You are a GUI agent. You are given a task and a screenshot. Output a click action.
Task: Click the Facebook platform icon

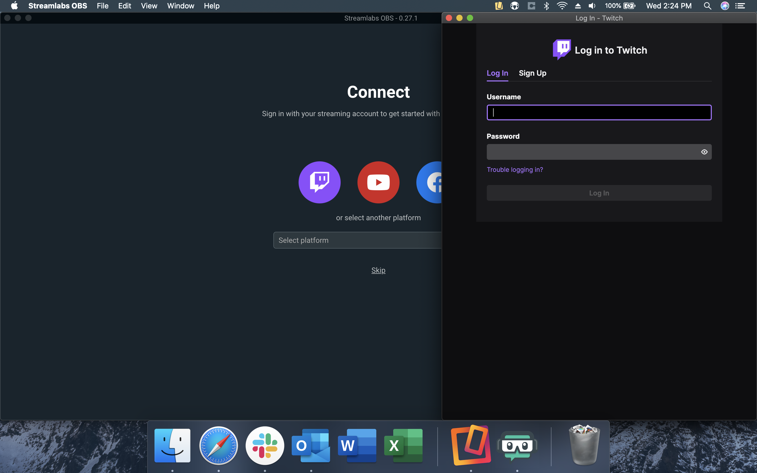pos(431,182)
